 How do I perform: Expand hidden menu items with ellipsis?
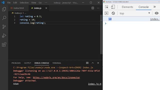46,3
